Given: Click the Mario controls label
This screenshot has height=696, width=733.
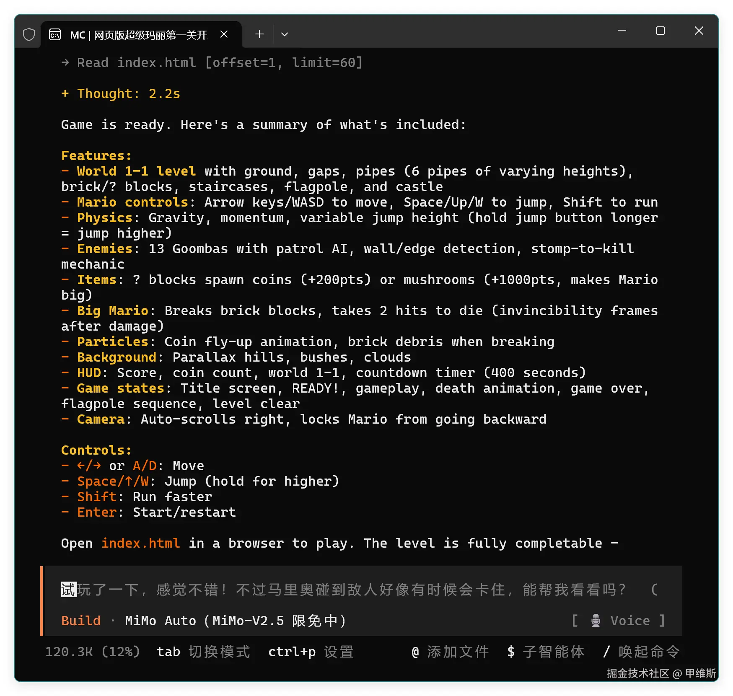Looking at the screenshot, I should coord(132,202).
